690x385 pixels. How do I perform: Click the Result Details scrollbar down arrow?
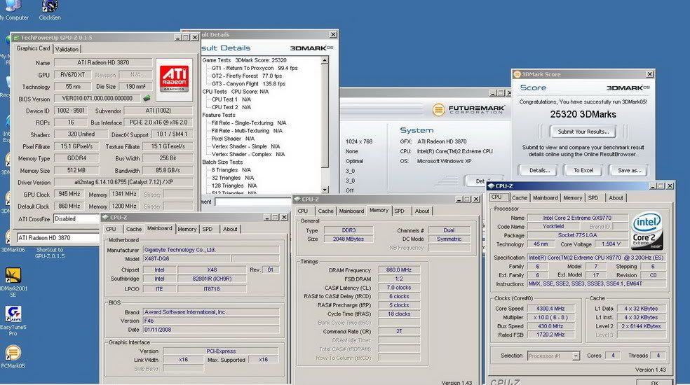(325, 191)
